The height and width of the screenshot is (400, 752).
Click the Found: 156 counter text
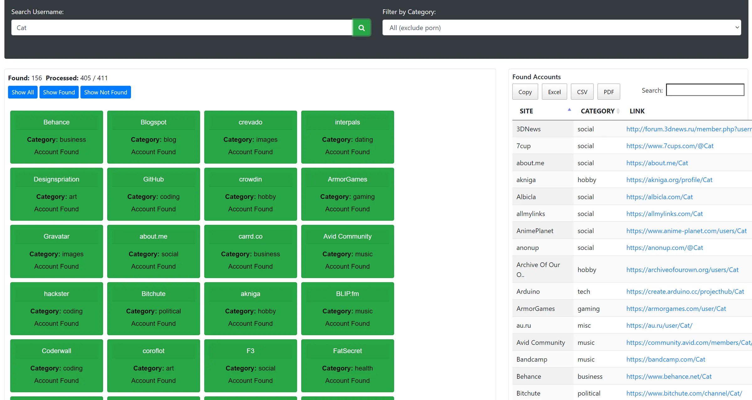coord(25,78)
